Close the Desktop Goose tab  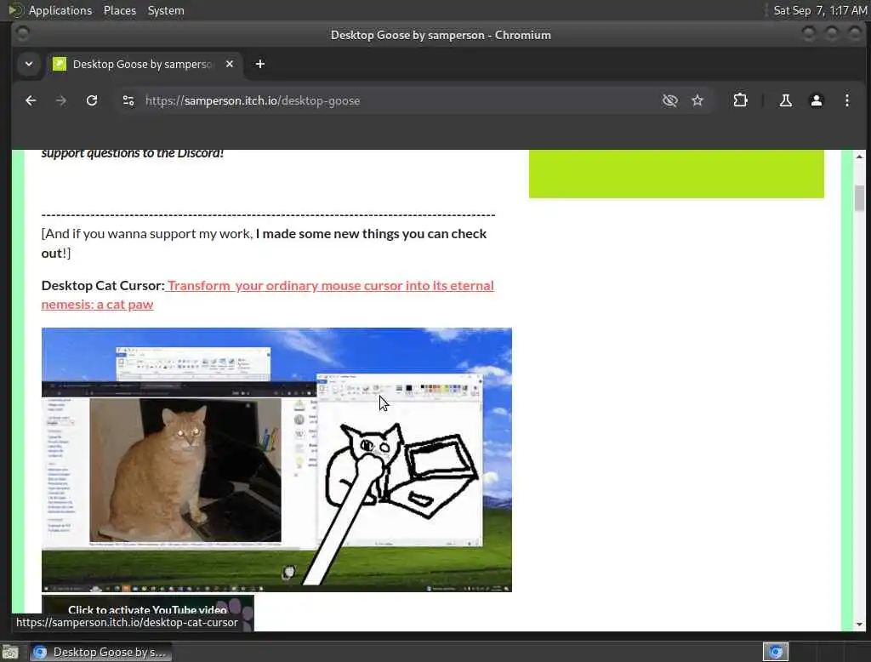[x=230, y=64]
